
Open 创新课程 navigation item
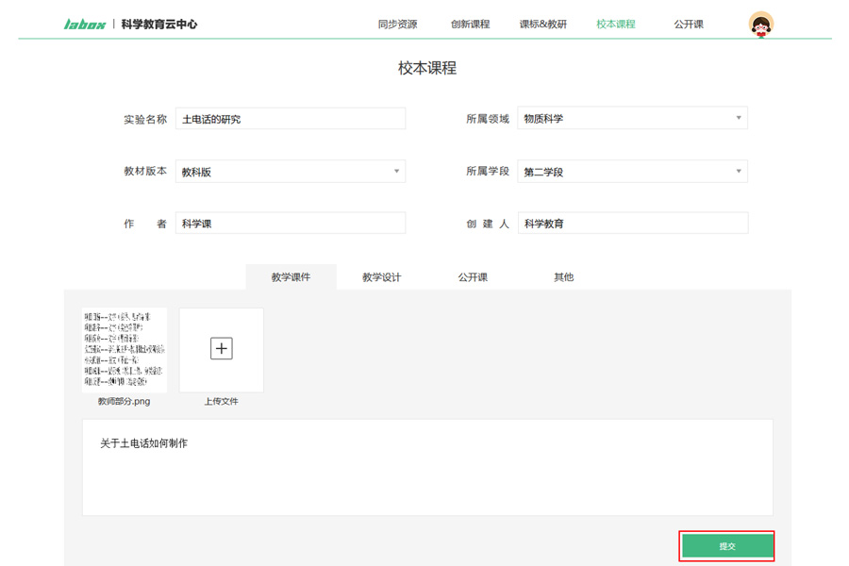click(x=470, y=25)
